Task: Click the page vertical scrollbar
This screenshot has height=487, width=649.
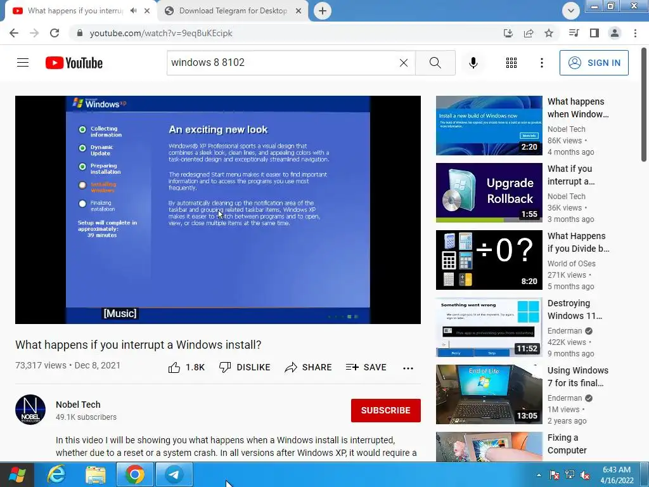Action: (x=644, y=105)
